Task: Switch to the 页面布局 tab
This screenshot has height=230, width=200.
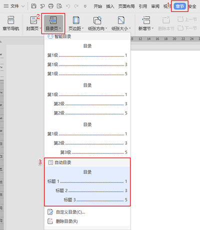Action: point(126,7)
